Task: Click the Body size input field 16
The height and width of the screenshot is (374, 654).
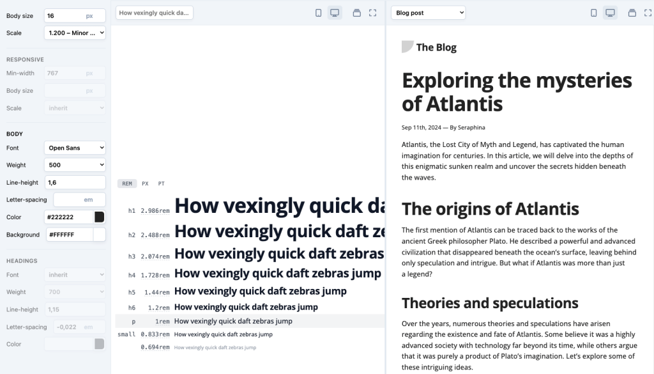Action: (x=75, y=16)
